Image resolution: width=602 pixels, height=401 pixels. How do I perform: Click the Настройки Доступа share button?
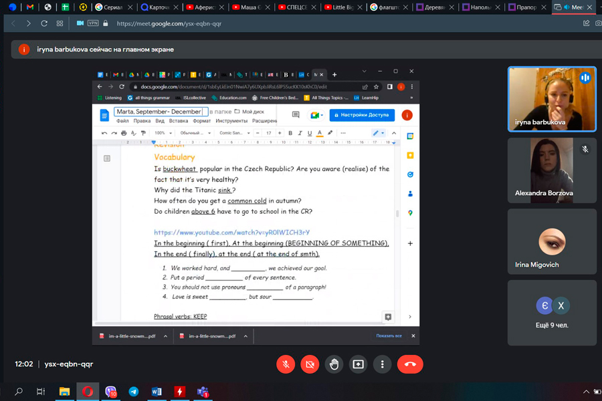[x=362, y=115]
